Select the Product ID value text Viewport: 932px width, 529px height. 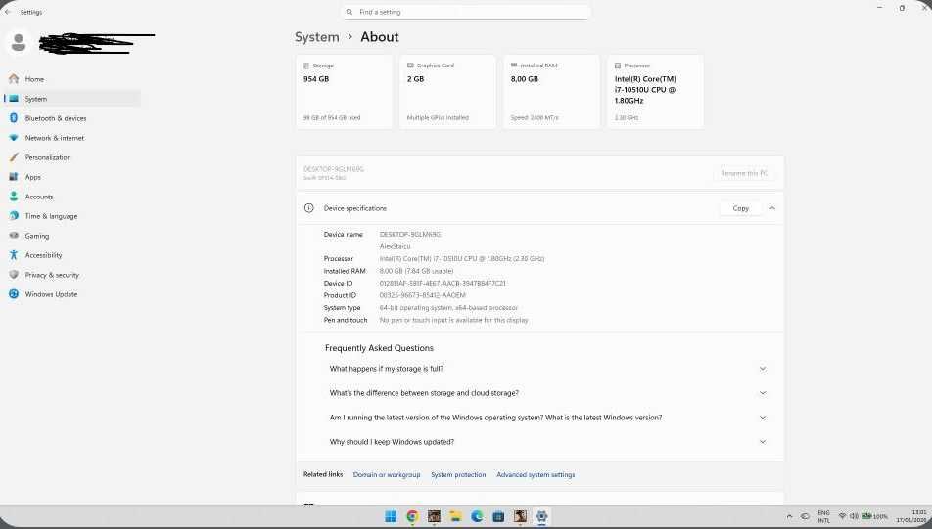(x=423, y=295)
